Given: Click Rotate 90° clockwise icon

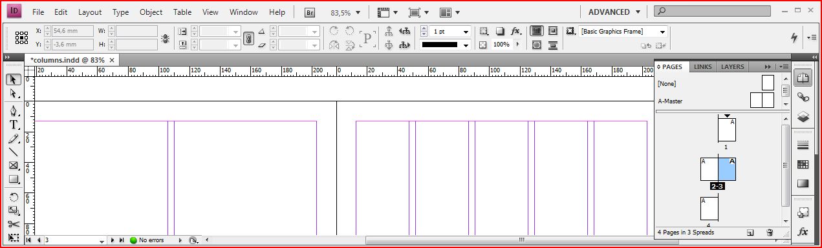Looking at the screenshot, I should 334,31.
